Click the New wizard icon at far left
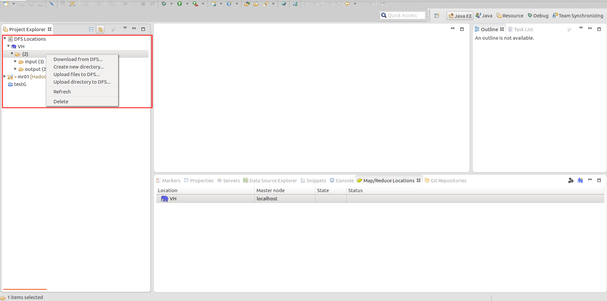 coord(5,4)
